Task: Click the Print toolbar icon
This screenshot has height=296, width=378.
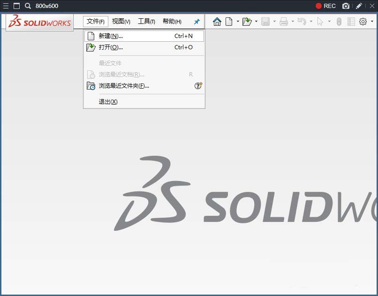Action: coord(284,22)
